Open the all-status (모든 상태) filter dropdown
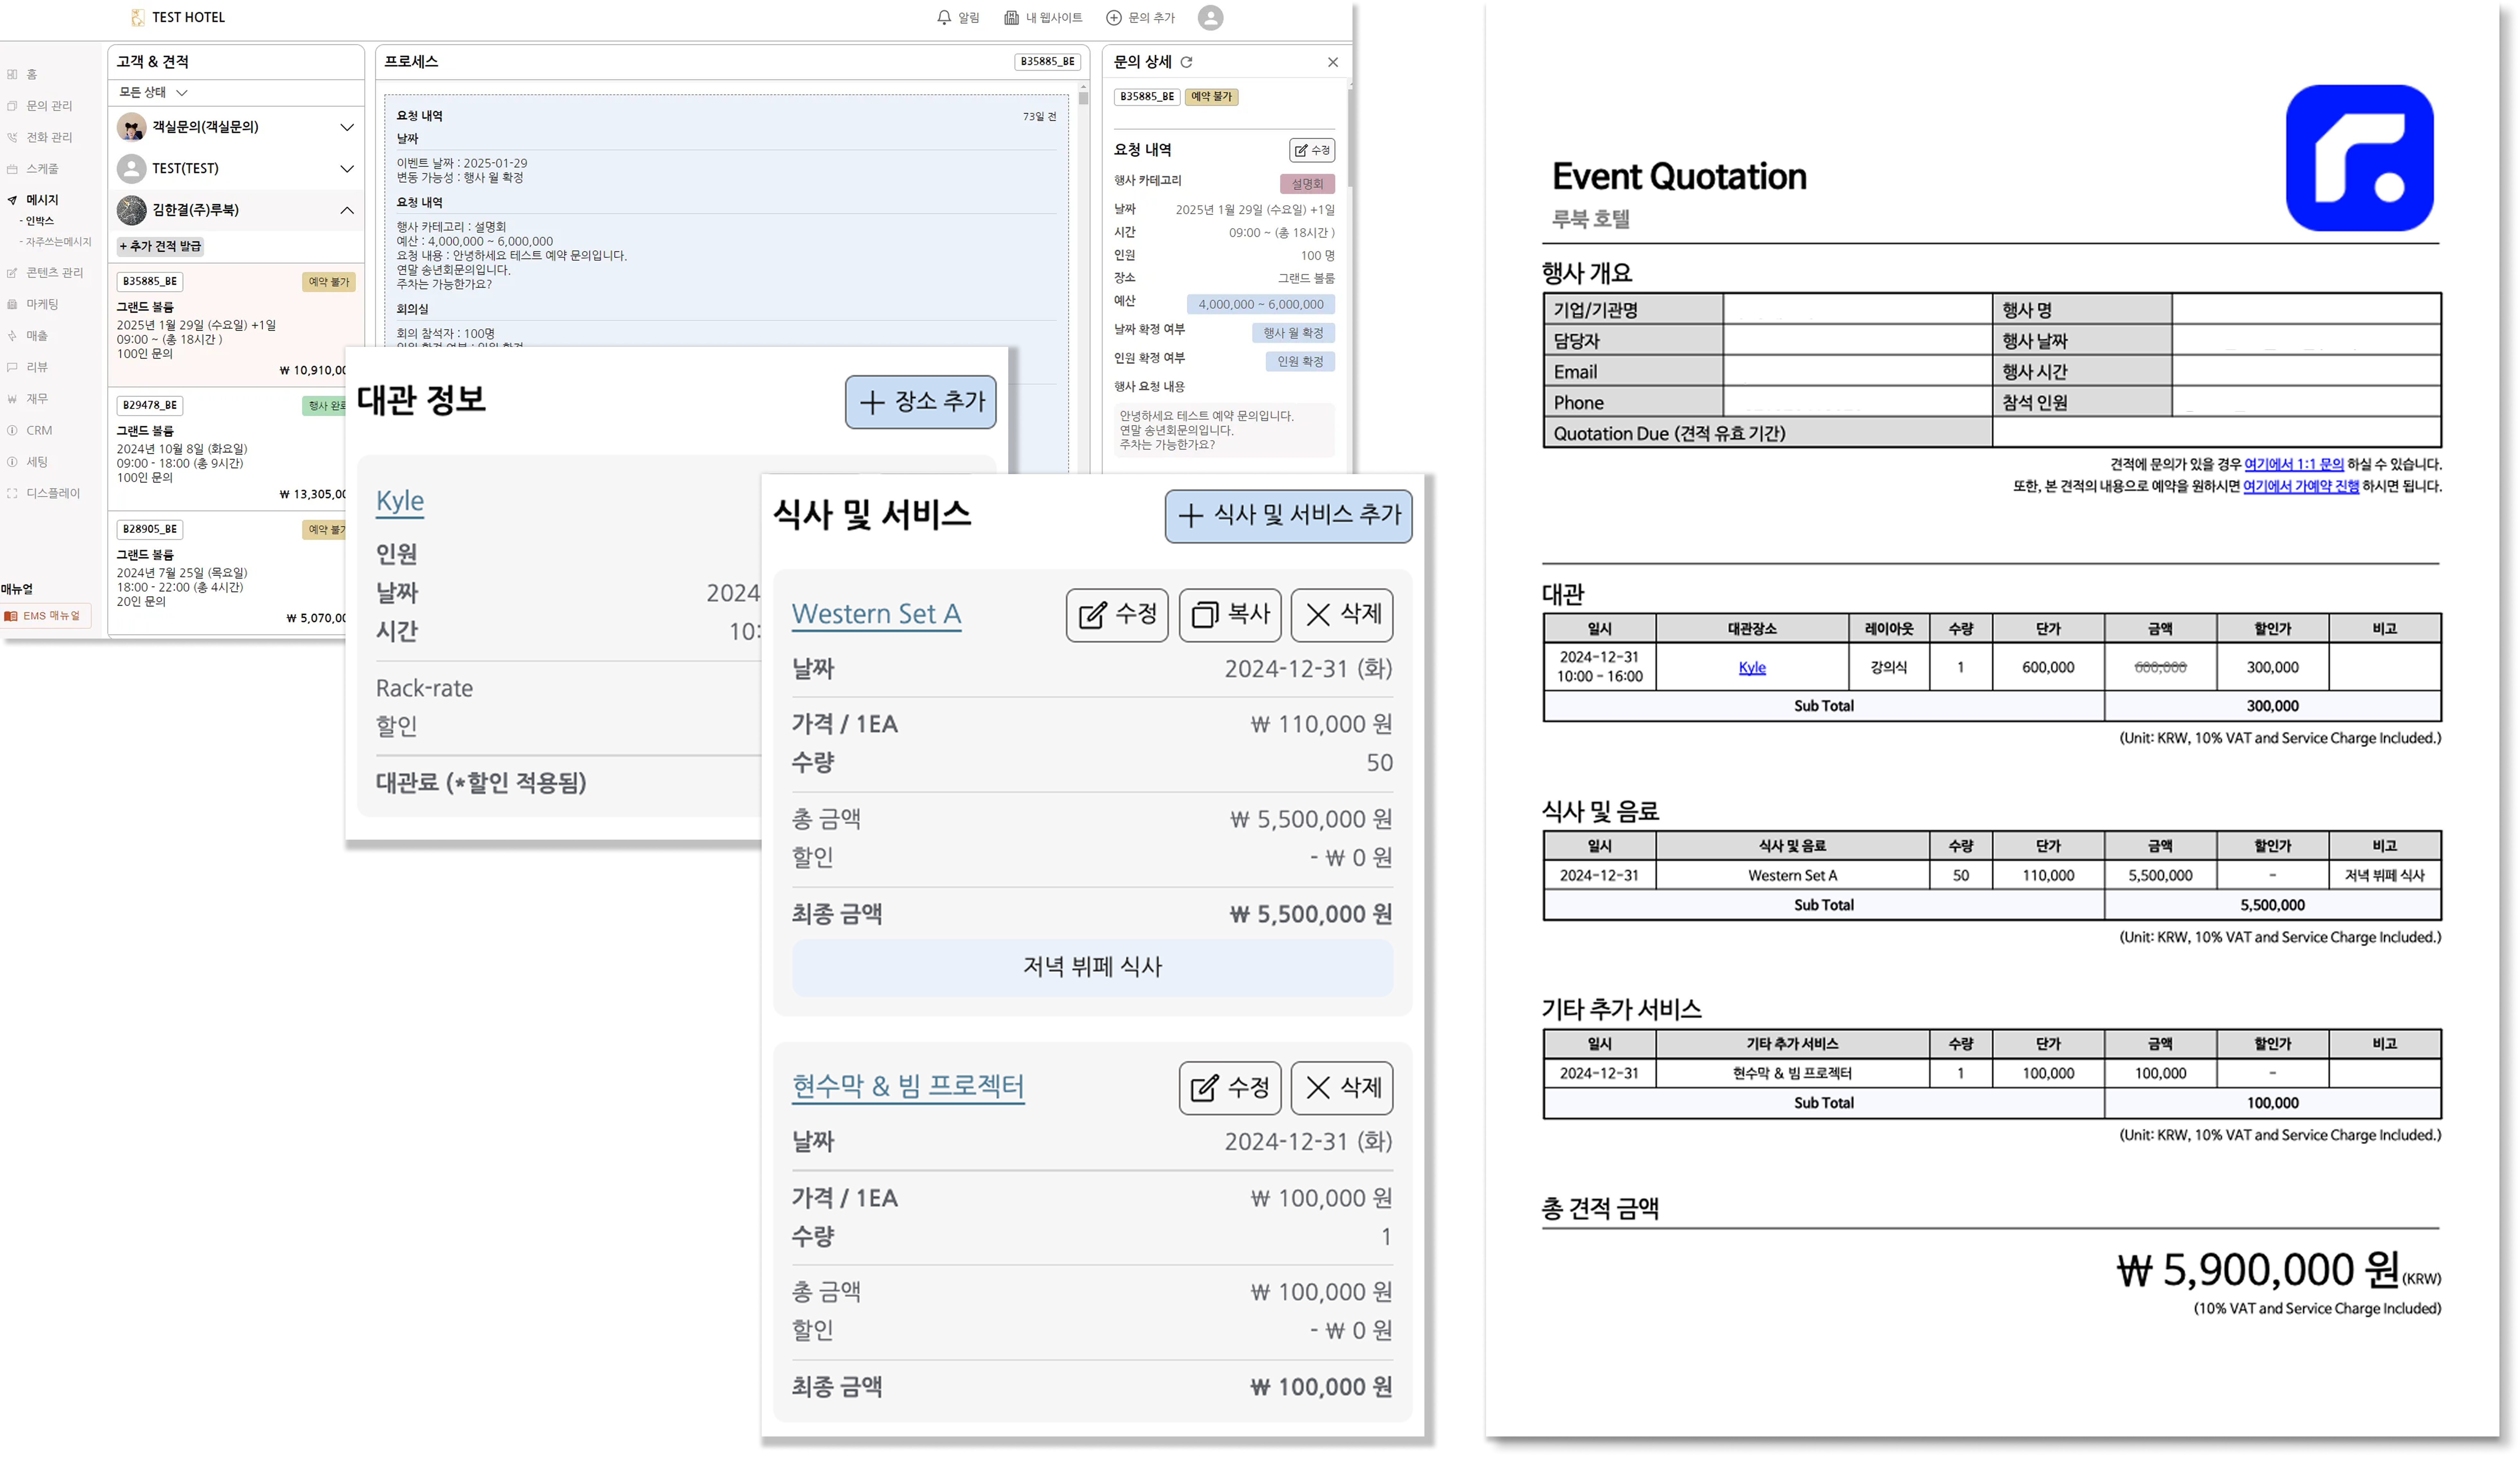The width and height of the screenshot is (2520, 1457). [153, 92]
